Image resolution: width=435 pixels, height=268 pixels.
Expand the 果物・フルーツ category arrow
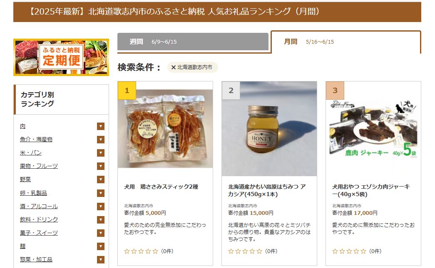[101, 166]
